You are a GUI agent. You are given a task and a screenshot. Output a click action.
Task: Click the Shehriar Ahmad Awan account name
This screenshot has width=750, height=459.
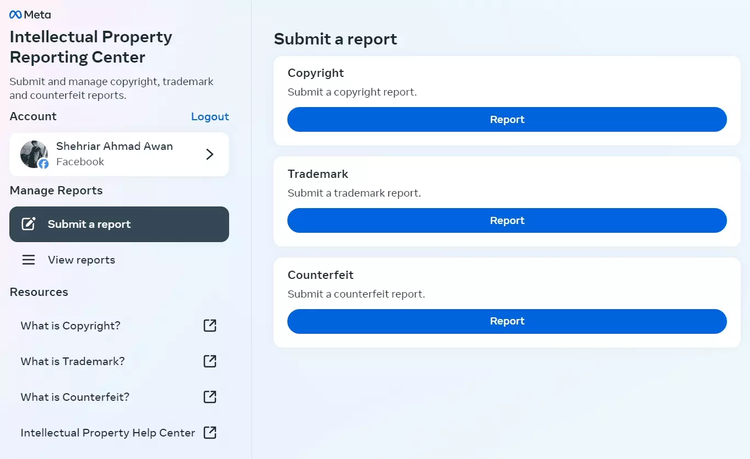[x=114, y=146]
